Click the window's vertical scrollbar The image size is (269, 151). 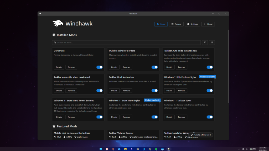(228, 66)
